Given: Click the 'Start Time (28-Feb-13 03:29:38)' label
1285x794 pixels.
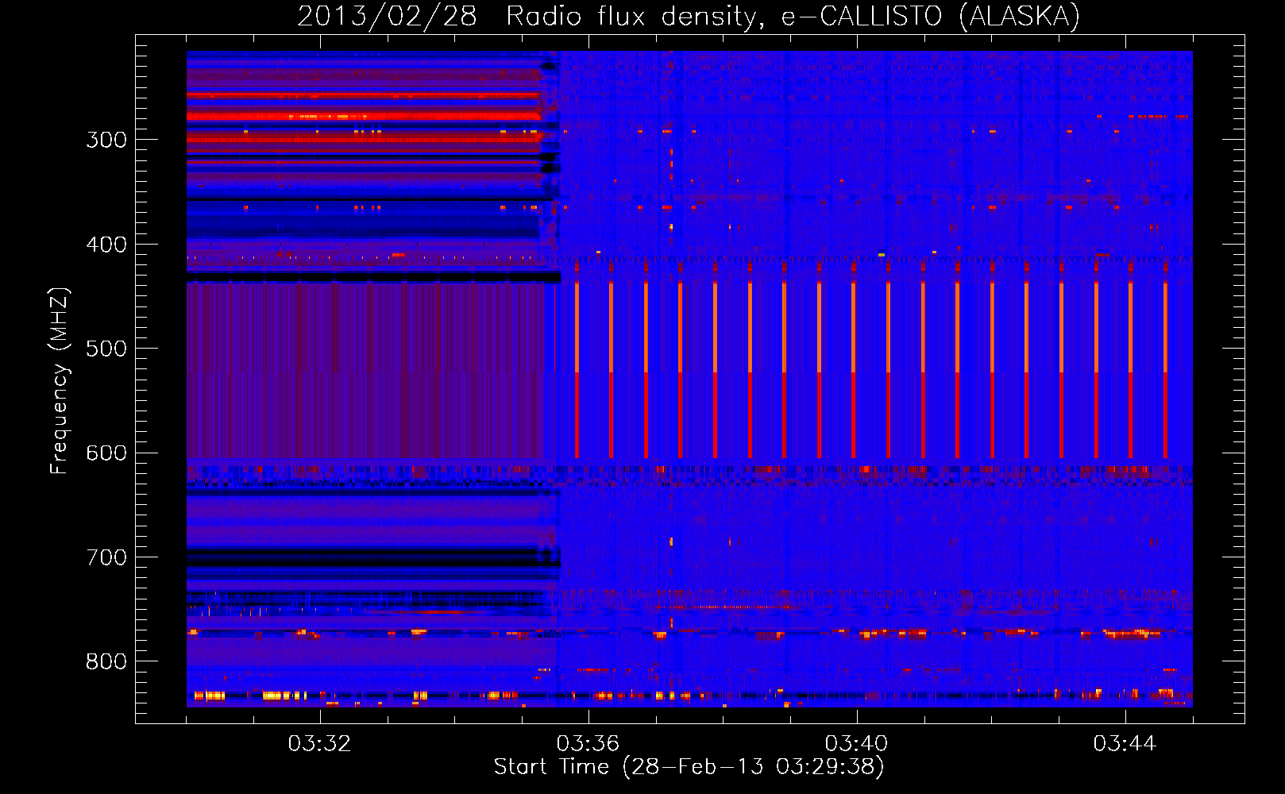Looking at the screenshot, I should pyautogui.click(x=689, y=767).
